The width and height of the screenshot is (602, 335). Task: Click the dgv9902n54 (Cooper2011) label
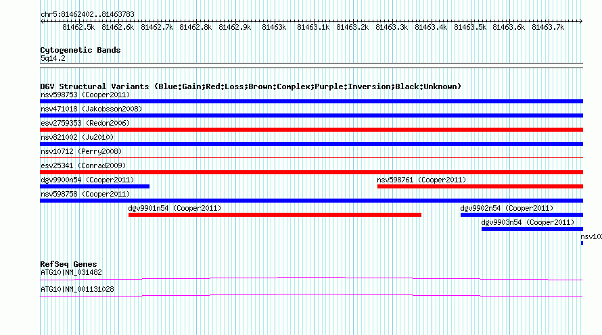(x=507, y=208)
